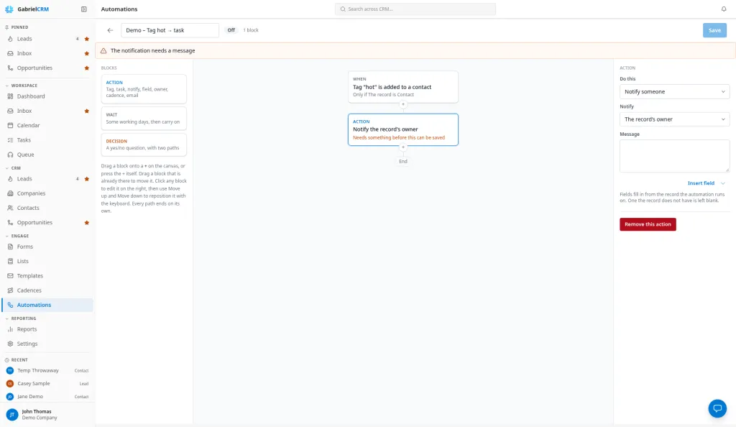The image size is (736, 427).
Task: Click the Forms document icon
Action: pos(10,247)
